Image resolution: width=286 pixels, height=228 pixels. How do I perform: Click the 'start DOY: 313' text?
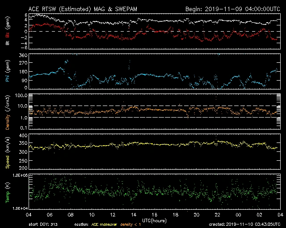pos(44,224)
